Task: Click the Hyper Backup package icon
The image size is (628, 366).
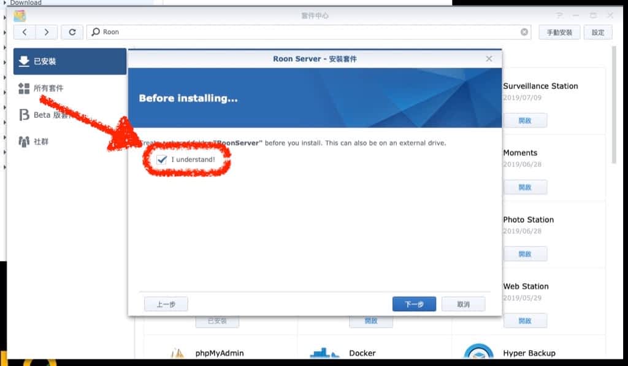Action: pyautogui.click(x=478, y=353)
